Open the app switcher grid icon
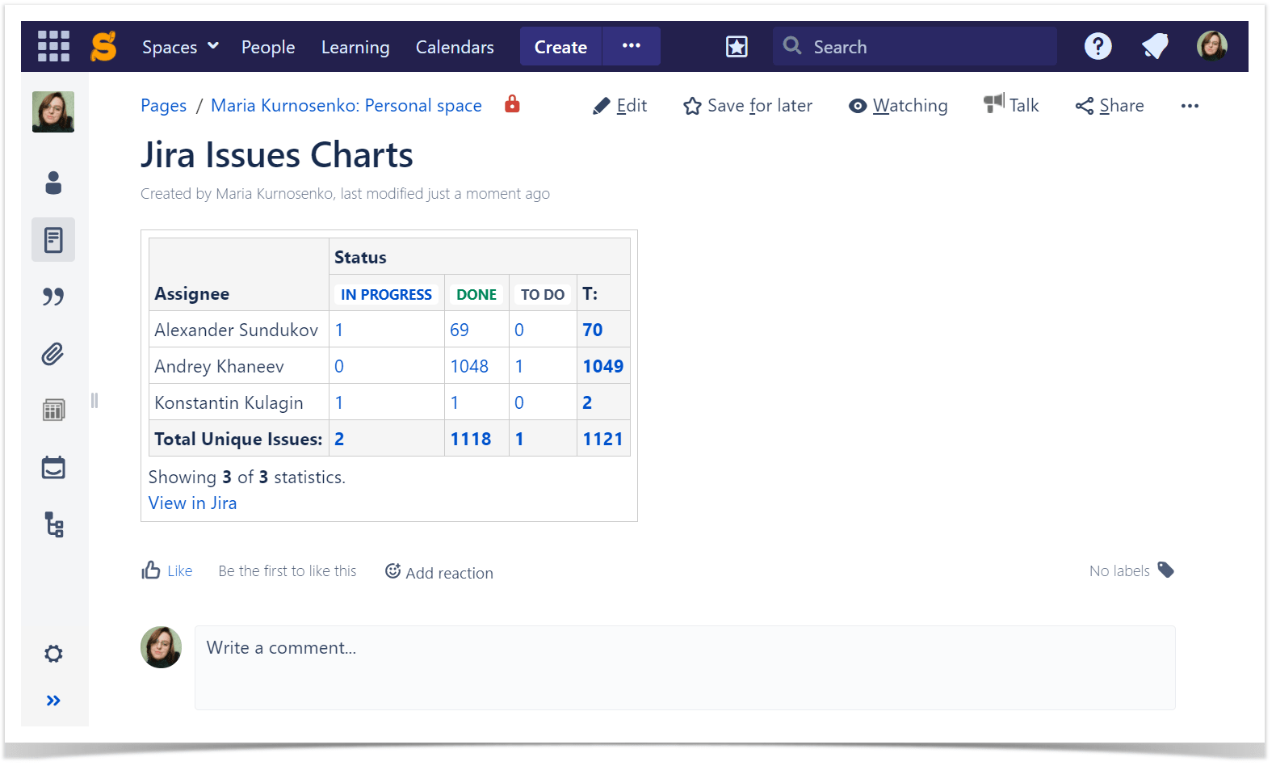 (x=53, y=46)
